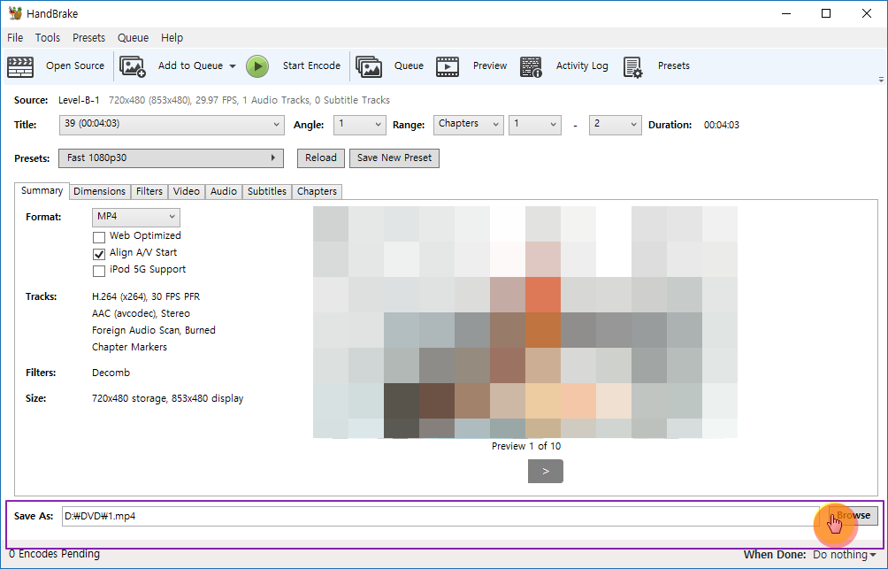Click the Preview film strip icon
This screenshot has height=569, width=888.
tap(448, 66)
